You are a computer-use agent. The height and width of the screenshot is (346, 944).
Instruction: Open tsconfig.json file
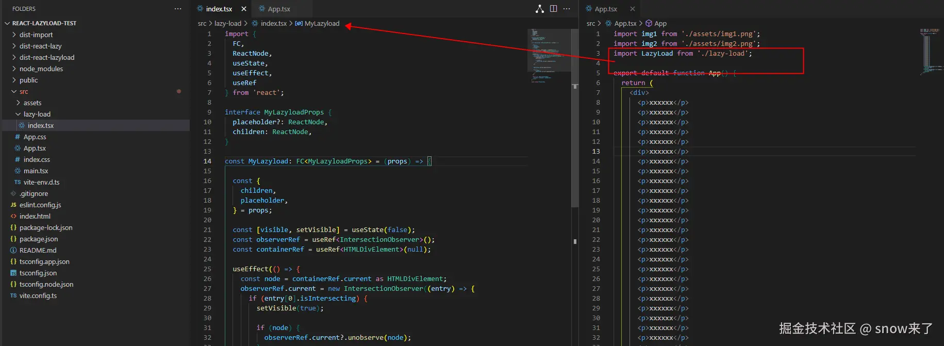[38, 273]
